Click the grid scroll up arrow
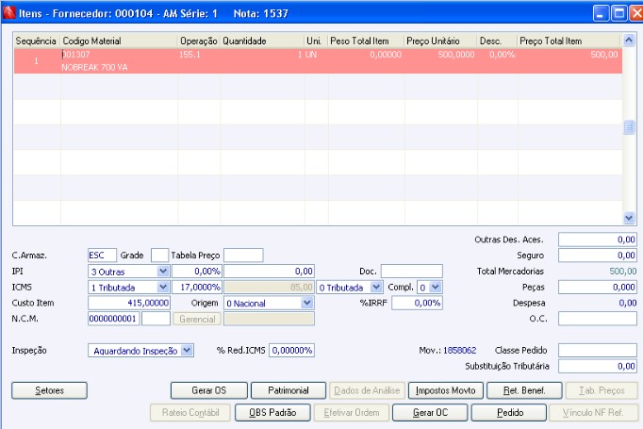Viewport: 643px width, 429px height. point(629,41)
